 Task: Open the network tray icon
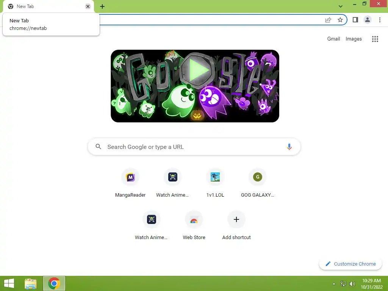[x=343, y=284]
